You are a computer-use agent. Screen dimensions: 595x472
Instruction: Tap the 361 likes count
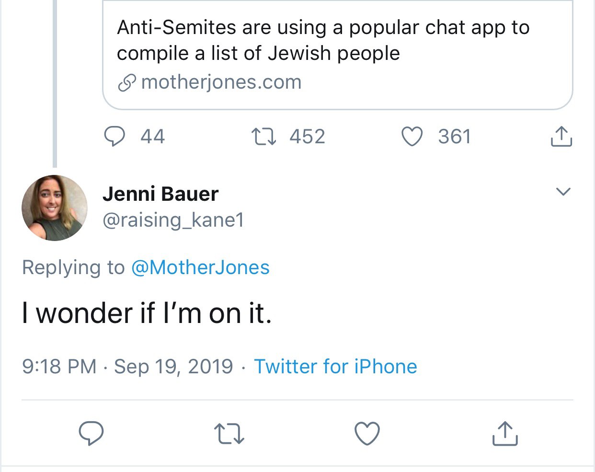455,137
